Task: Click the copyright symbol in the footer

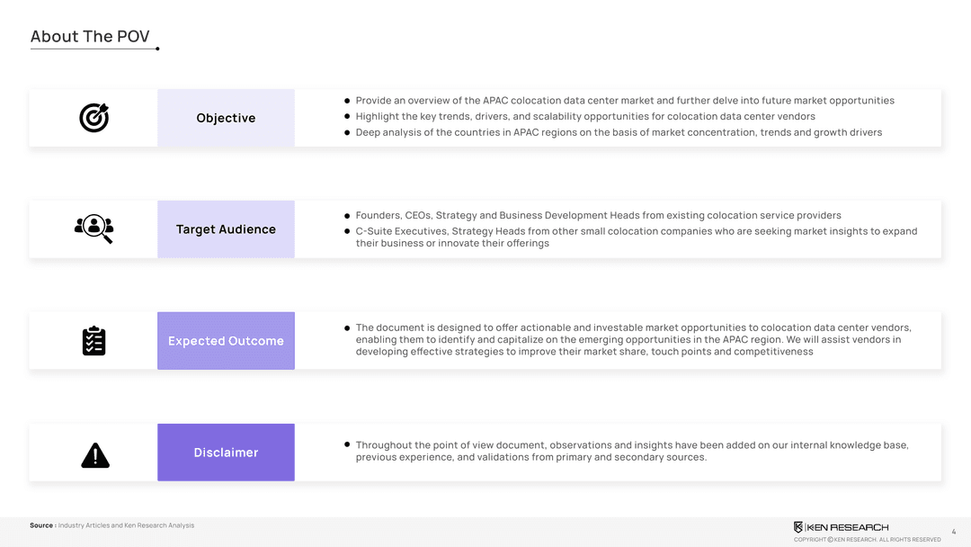Action: point(830,540)
